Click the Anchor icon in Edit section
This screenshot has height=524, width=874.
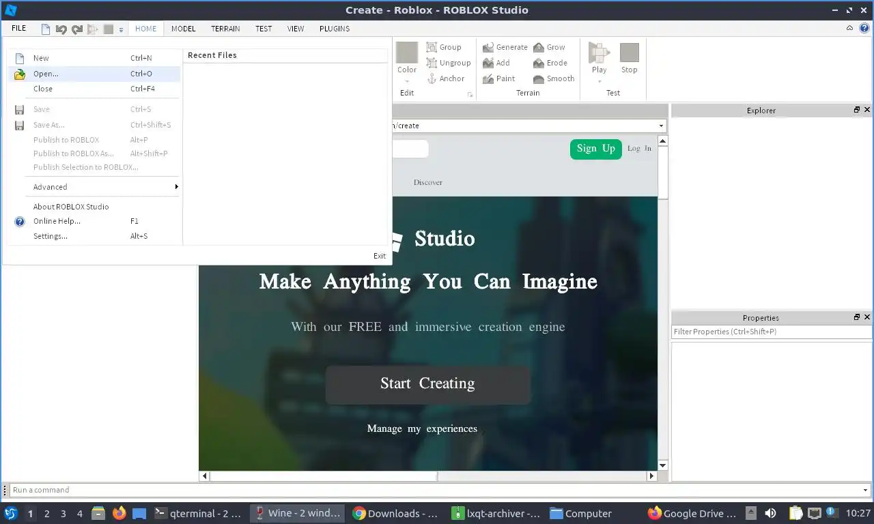[432, 78]
